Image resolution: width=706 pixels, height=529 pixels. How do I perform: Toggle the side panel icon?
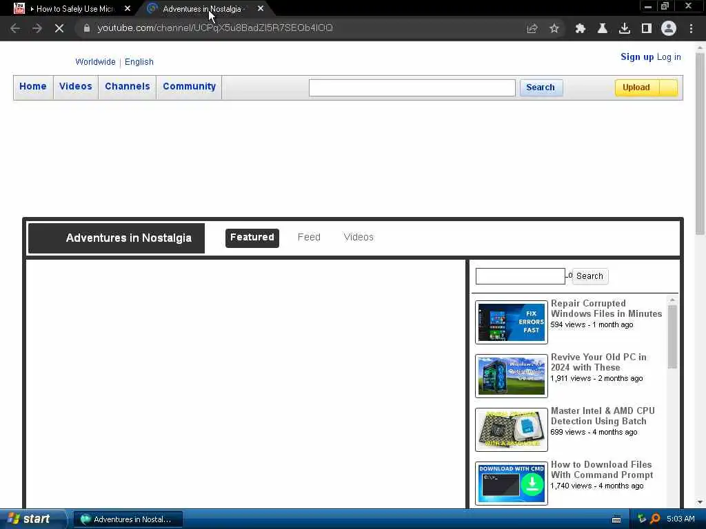[x=647, y=28]
